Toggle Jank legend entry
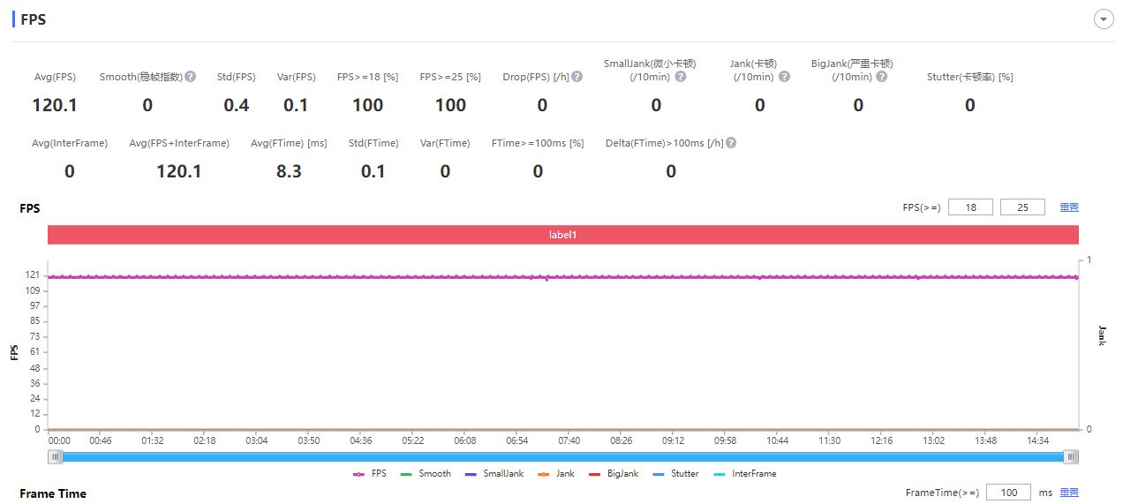The height and width of the screenshot is (504, 1123). tap(555, 474)
